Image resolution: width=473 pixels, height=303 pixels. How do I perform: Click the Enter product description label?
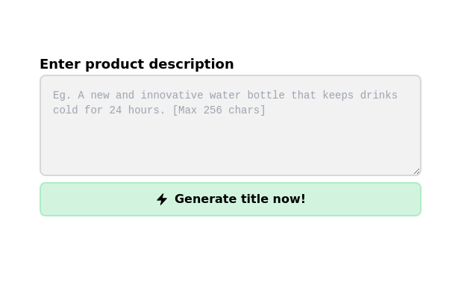[137, 64]
